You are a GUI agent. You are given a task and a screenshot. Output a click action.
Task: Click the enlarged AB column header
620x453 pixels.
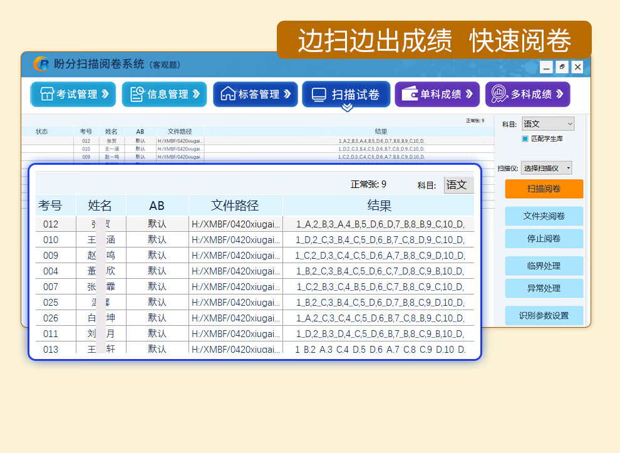157,206
